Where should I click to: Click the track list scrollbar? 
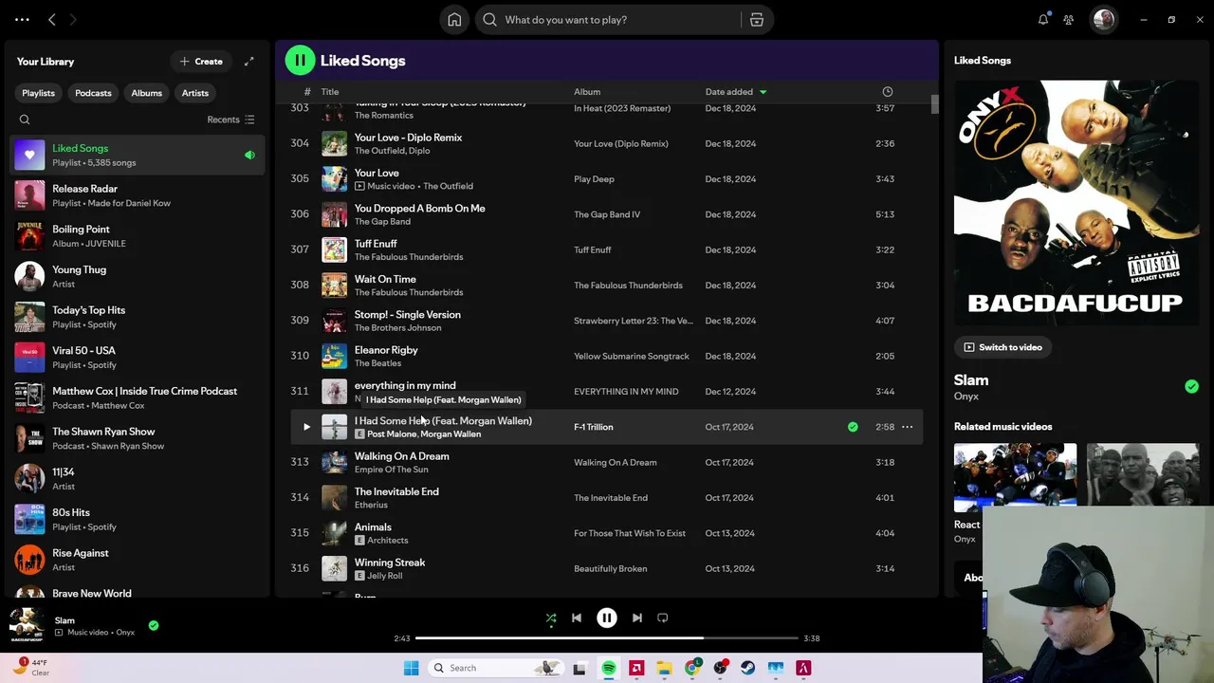tap(934, 104)
